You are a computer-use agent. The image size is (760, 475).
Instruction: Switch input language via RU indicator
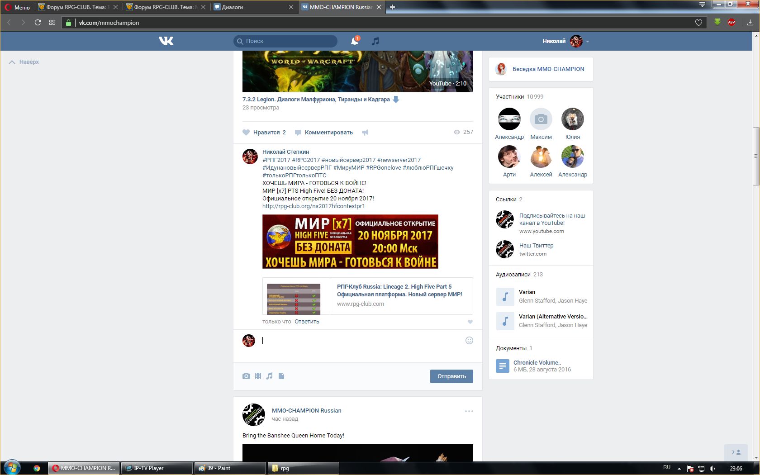tap(667, 468)
